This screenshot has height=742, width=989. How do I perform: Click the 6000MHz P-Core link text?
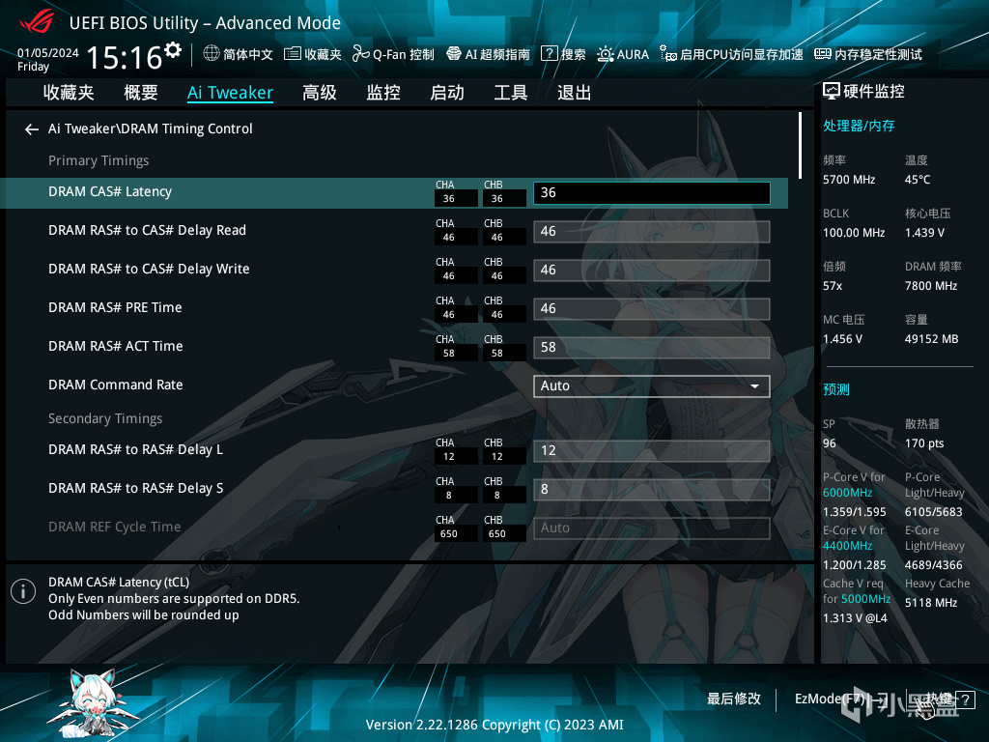tap(847, 493)
